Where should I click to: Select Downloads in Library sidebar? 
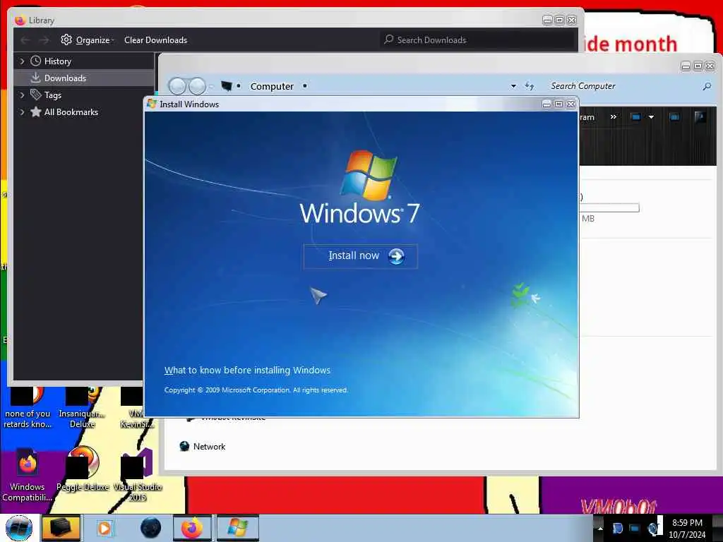(x=65, y=78)
